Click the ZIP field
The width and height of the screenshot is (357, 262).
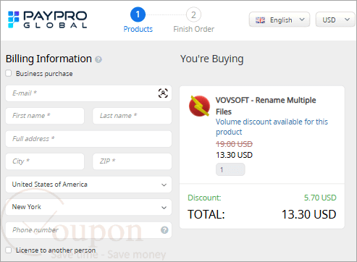[133, 161]
